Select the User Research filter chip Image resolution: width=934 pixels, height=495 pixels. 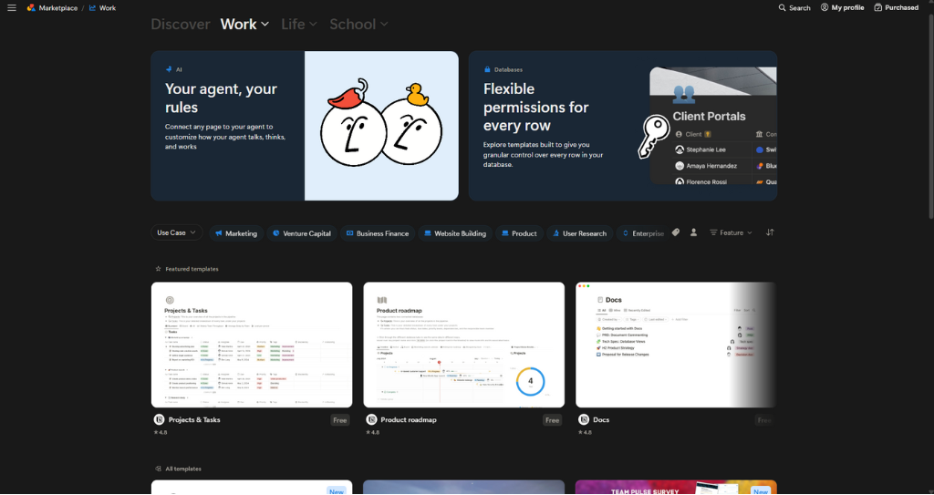point(579,233)
